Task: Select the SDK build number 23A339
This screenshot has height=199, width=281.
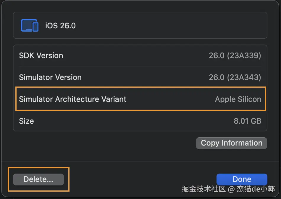Action: pos(244,56)
